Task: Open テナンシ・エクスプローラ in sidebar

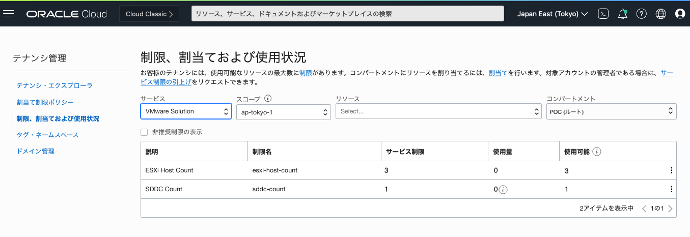Action: (x=54, y=85)
